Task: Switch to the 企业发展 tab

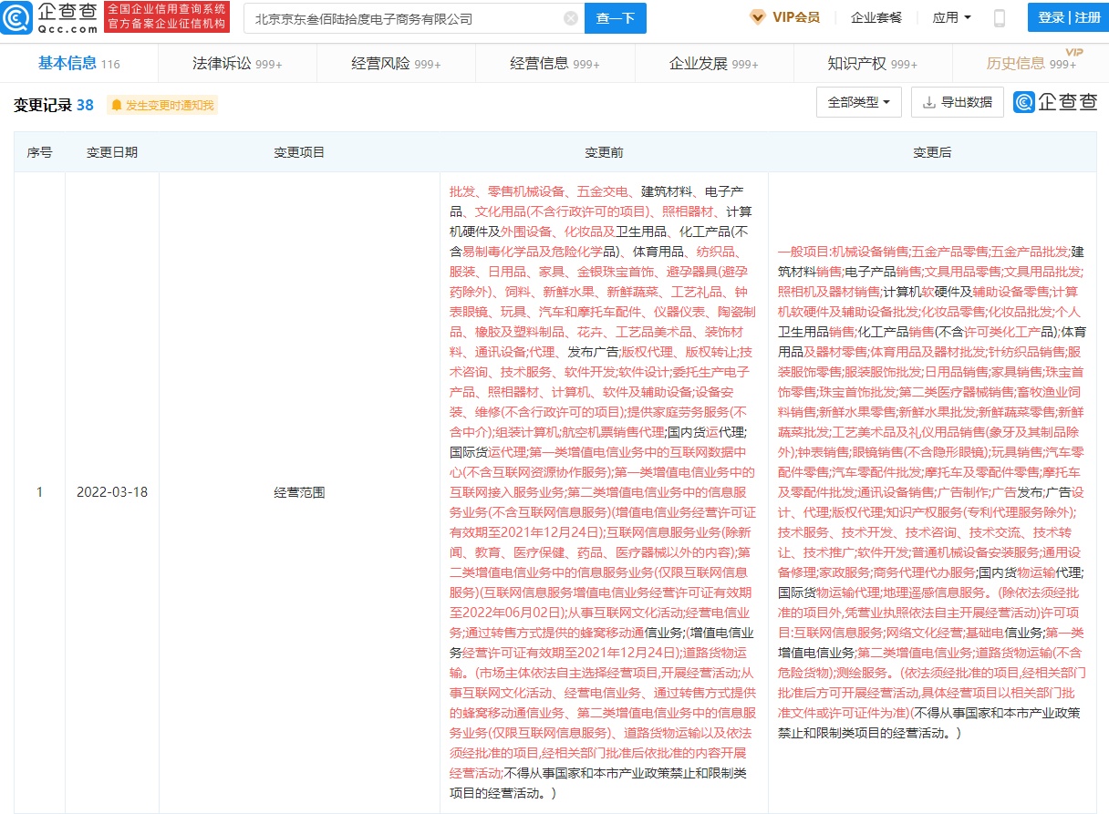Action: coord(713,63)
